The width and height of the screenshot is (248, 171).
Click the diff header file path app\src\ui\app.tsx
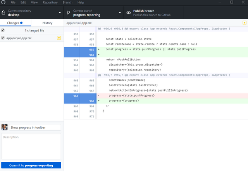79,23
